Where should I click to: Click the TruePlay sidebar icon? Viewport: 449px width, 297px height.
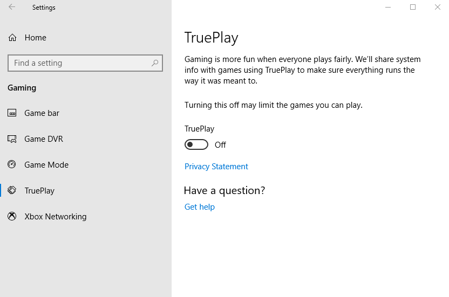click(x=12, y=191)
